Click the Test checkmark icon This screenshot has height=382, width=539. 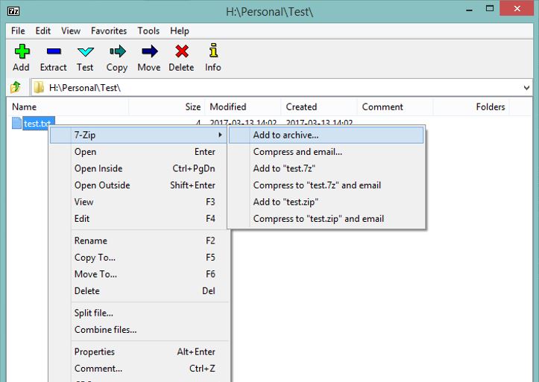[85, 51]
